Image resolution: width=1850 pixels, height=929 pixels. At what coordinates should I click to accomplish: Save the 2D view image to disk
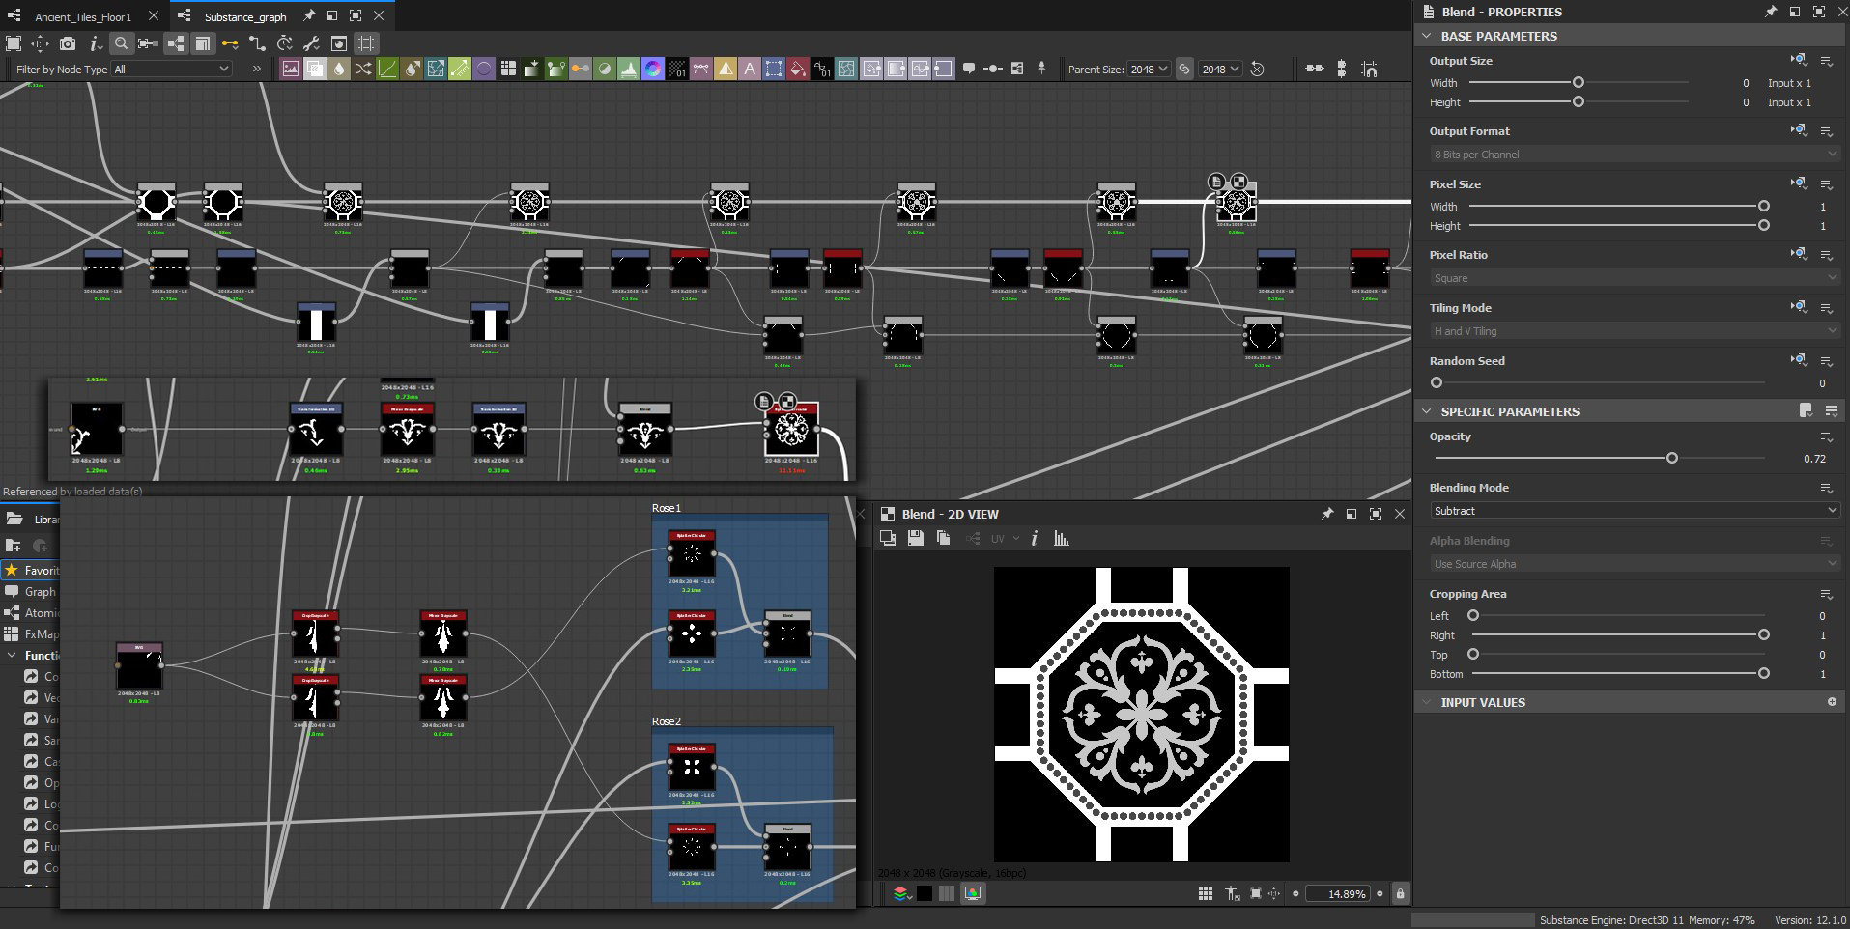point(915,539)
